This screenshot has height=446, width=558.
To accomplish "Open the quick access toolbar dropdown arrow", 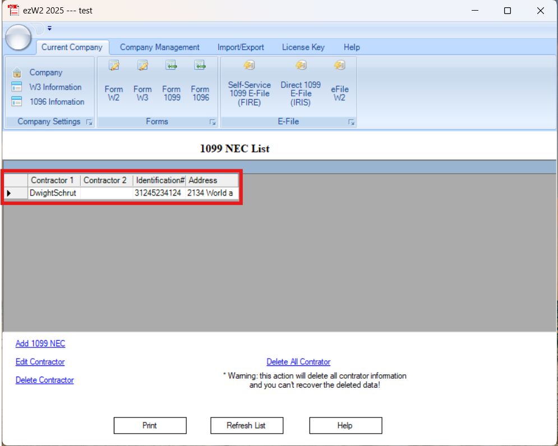I will click(49, 27).
